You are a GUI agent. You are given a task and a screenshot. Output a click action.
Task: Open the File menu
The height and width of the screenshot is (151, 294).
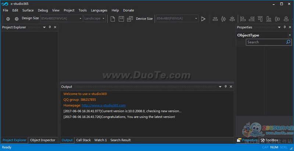6,10
